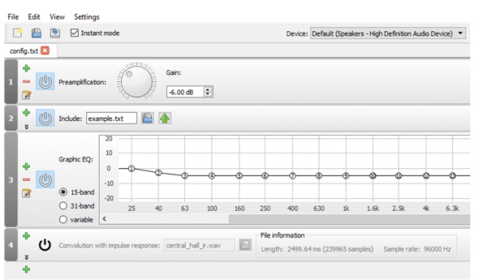The width and height of the screenshot is (480, 280).
Task: Create a new configuration file from toolbar
Action: pos(18,33)
